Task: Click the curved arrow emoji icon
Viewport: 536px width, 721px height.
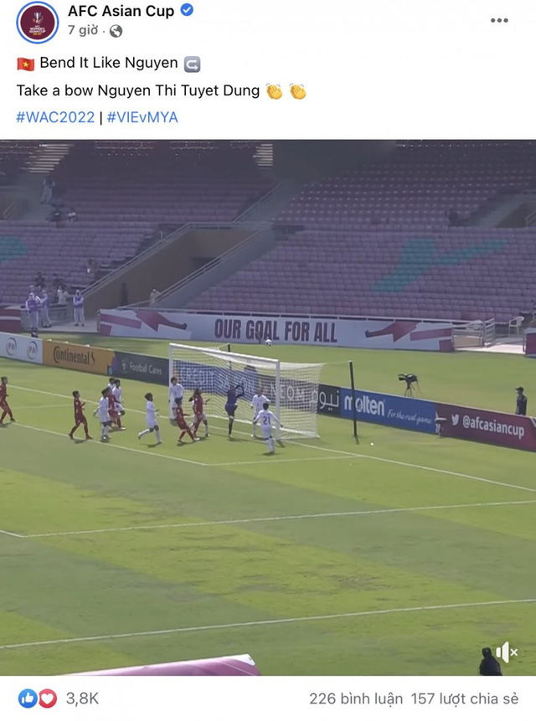Action: 192,64
